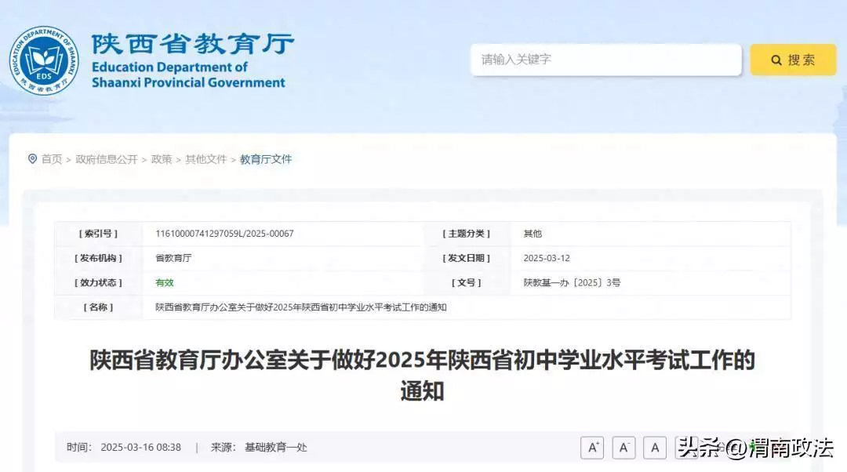Reset font size with plain A button
The height and width of the screenshot is (472, 847).
click(x=655, y=448)
